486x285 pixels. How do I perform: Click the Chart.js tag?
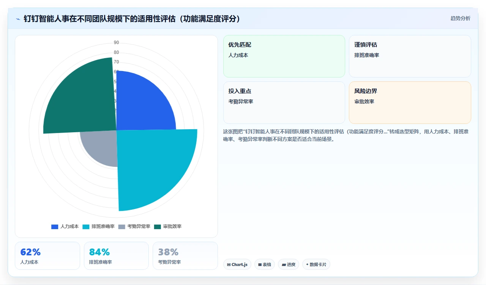tap(237, 264)
